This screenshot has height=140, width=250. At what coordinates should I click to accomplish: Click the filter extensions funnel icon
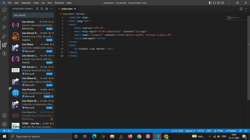point(37,9)
